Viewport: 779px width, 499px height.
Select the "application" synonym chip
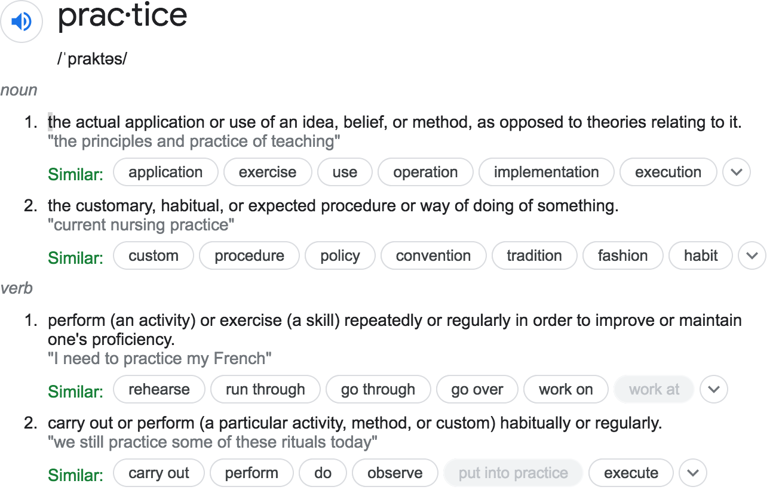point(165,173)
